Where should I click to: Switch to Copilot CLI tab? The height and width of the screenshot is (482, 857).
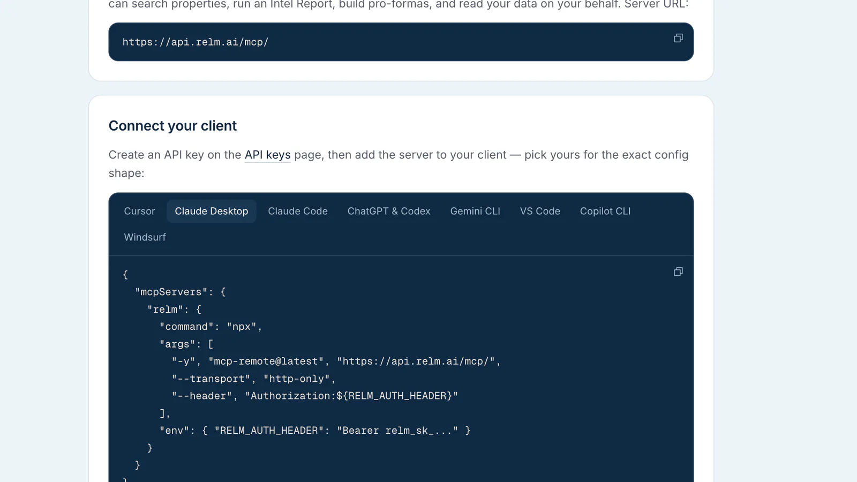click(605, 211)
